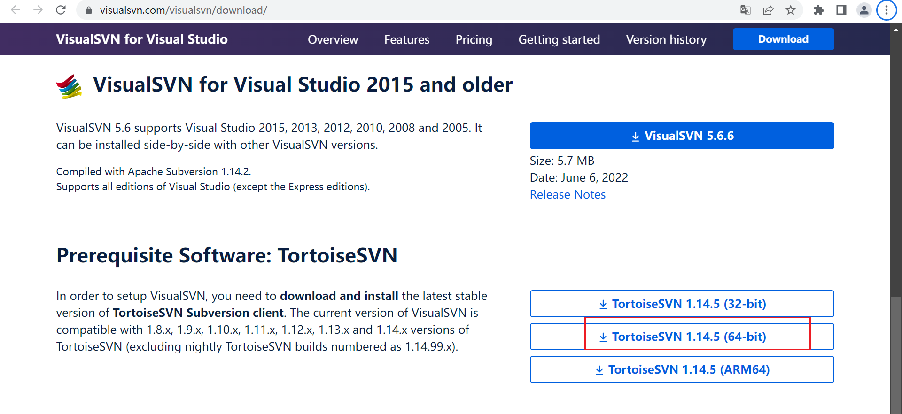Open the translate page icon
902x414 pixels.
pyautogui.click(x=745, y=10)
